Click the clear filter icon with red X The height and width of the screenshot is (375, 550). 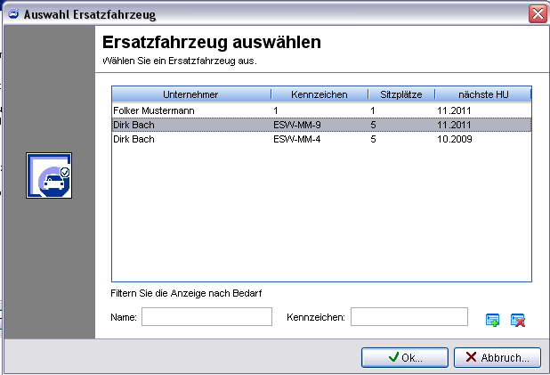coord(518,320)
